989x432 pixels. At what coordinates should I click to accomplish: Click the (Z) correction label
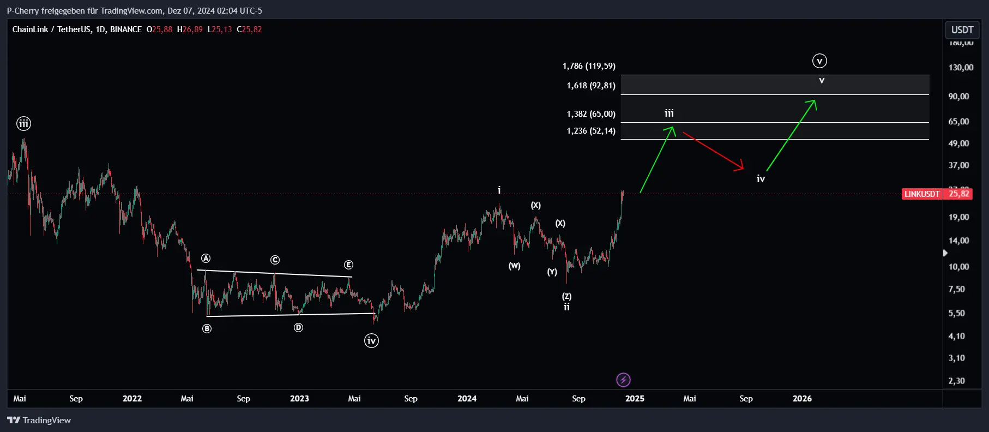click(x=567, y=296)
